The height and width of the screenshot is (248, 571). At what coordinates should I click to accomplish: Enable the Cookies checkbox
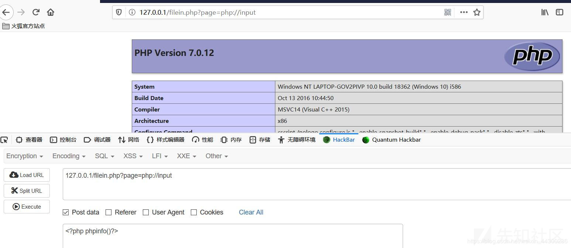click(x=194, y=212)
